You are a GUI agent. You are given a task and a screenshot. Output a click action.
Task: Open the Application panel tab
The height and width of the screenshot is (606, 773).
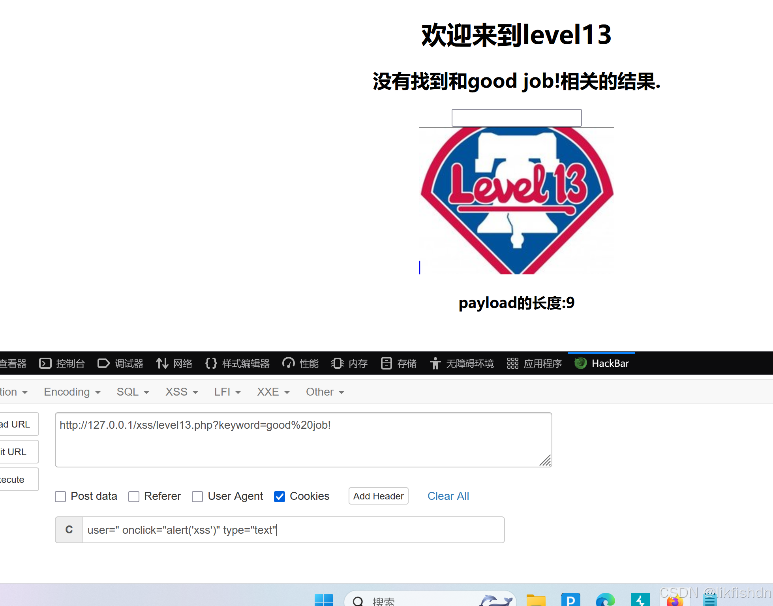tap(535, 363)
